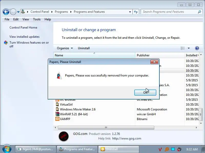
Task: Click the VirtuaGirl program icon
Action: 57,104
